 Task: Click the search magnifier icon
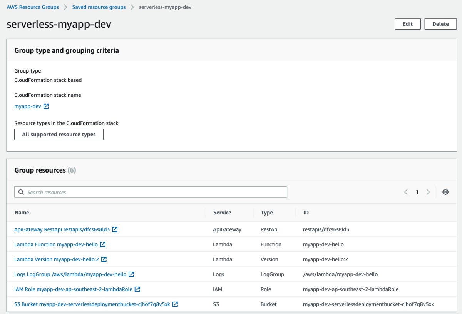(21, 192)
